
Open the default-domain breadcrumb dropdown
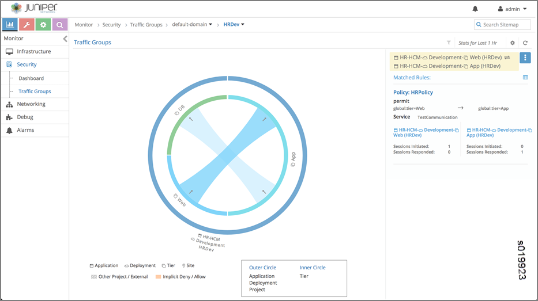click(192, 25)
